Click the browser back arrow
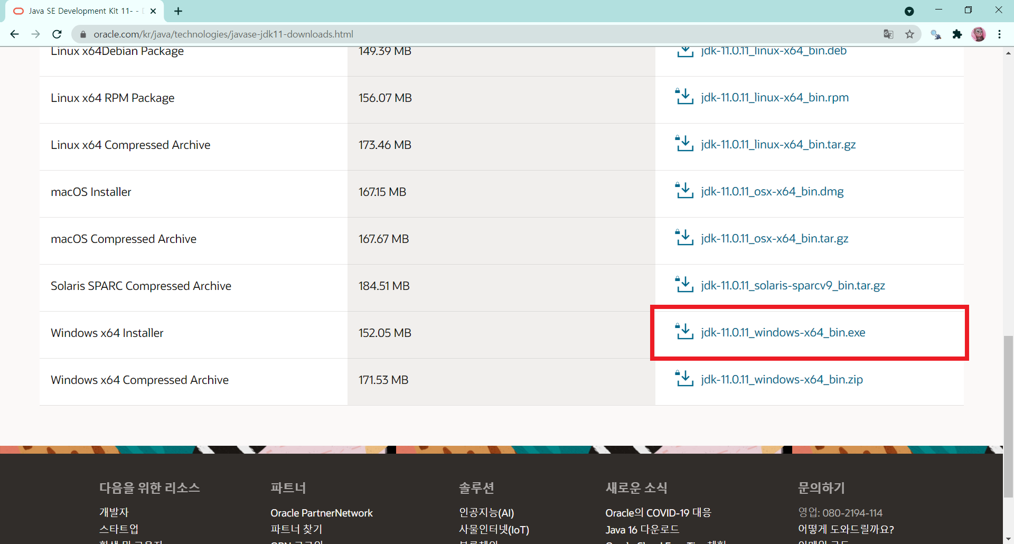The height and width of the screenshot is (544, 1014). (14, 34)
